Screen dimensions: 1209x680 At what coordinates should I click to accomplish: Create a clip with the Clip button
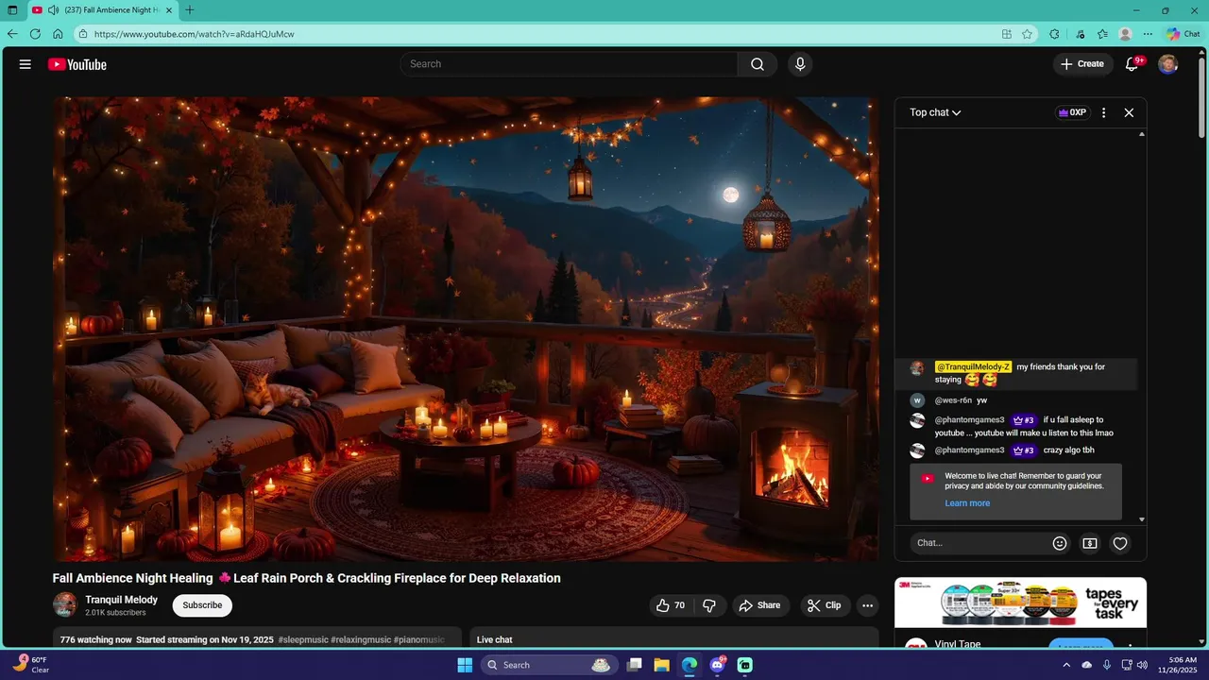tap(825, 605)
